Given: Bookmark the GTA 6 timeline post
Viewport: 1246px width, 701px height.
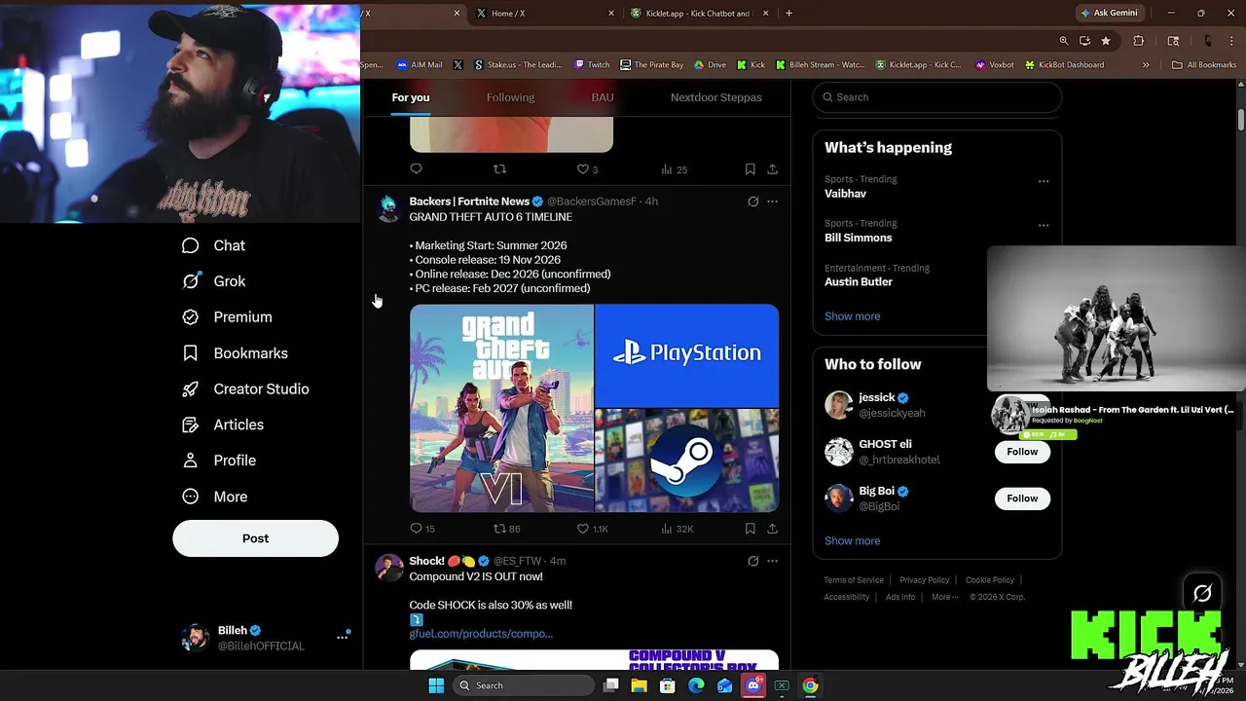Looking at the screenshot, I should (750, 529).
